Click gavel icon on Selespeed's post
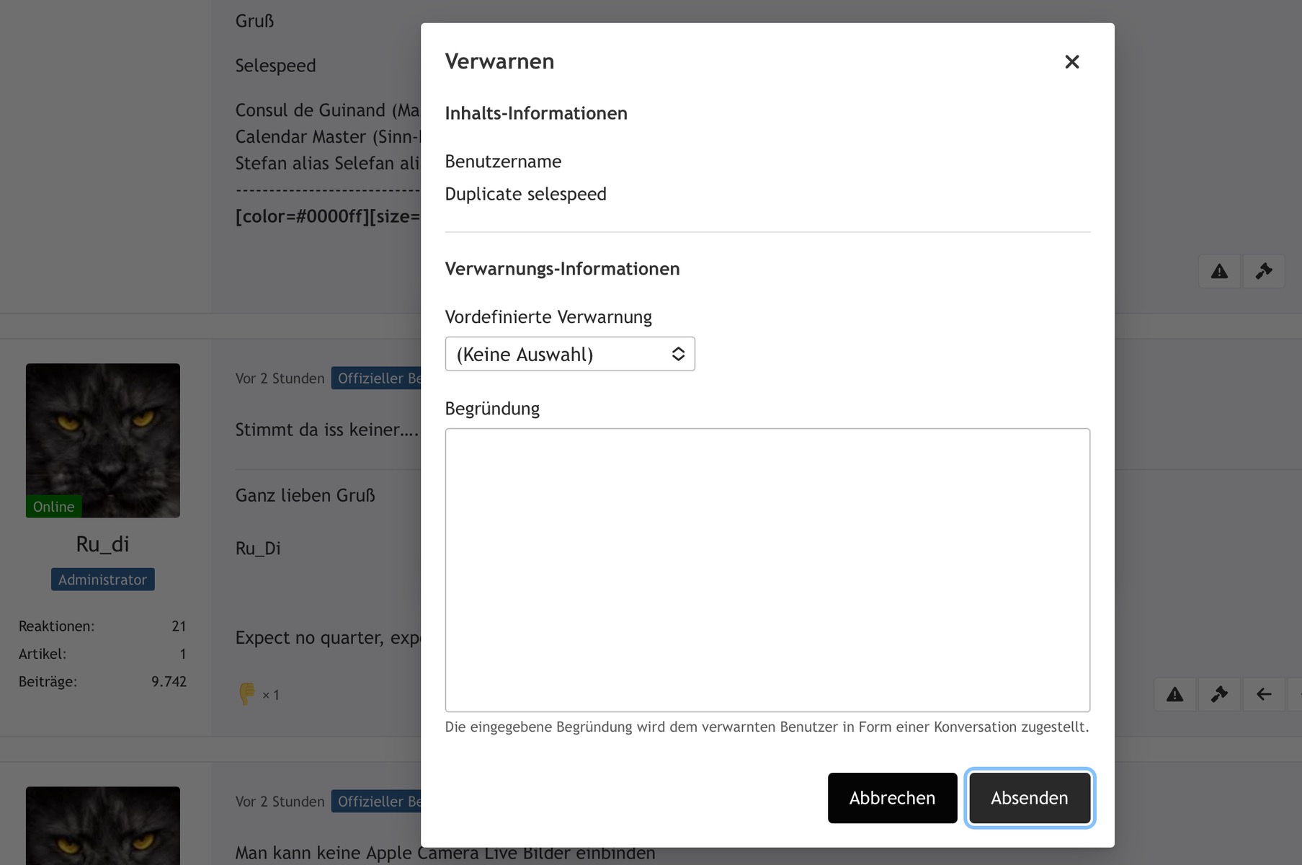This screenshot has width=1302, height=865. (x=1263, y=271)
